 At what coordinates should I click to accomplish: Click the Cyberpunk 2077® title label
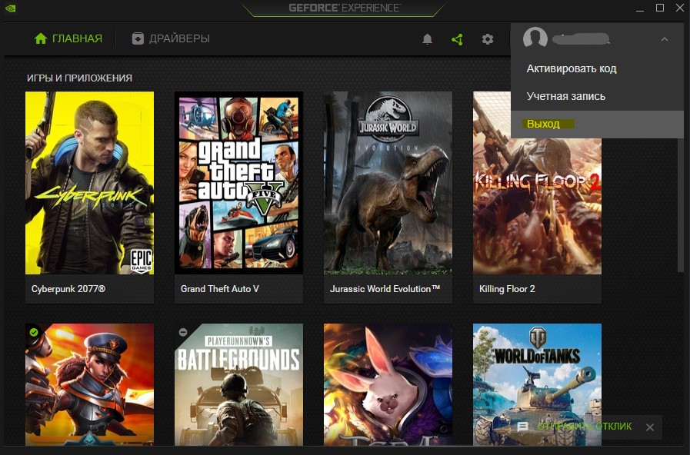pyautogui.click(x=68, y=289)
